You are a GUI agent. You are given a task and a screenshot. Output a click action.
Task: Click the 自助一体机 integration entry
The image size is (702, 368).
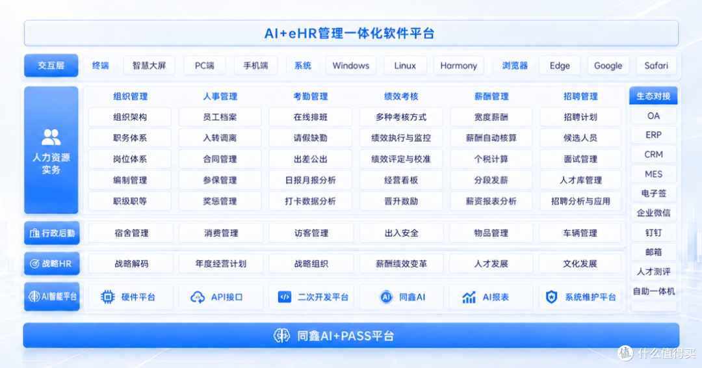click(653, 291)
